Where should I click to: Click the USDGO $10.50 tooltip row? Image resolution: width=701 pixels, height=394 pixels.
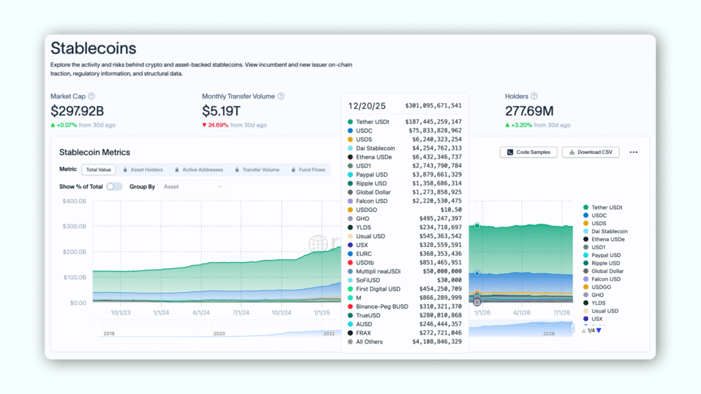coord(405,209)
